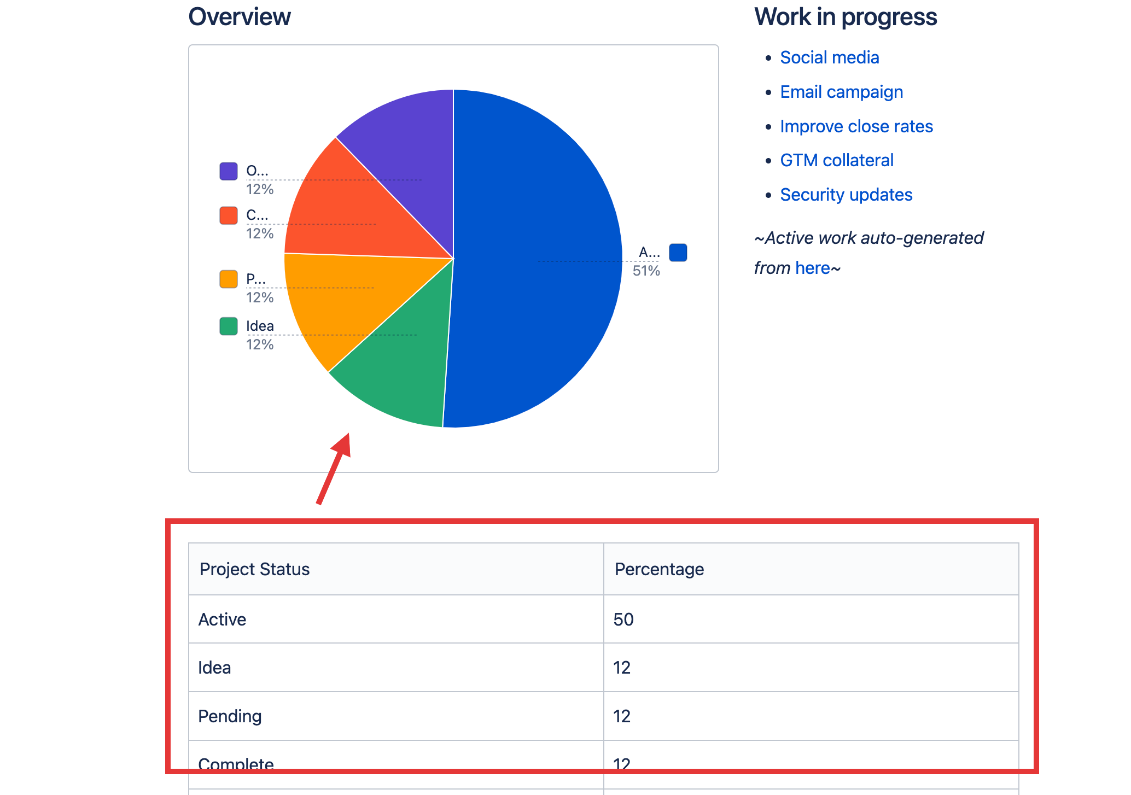1131x795 pixels.
Task: Click the red-orange legend swatch labeled C...
Action: pyautogui.click(x=229, y=215)
